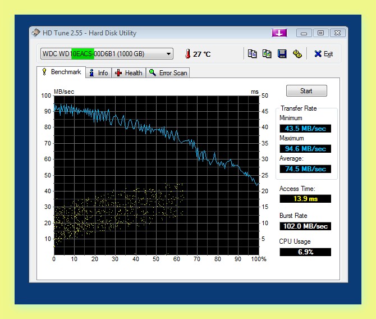
Task: Open the options wrench icon
Action: pyautogui.click(x=297, y=54)
